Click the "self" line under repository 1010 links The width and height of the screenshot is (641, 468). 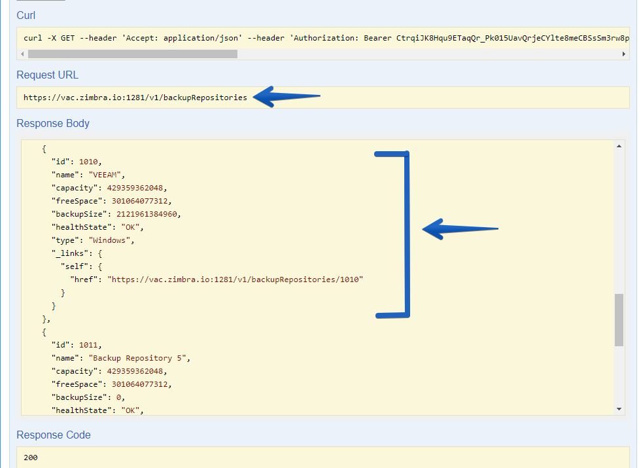click(x=81, y=266)
